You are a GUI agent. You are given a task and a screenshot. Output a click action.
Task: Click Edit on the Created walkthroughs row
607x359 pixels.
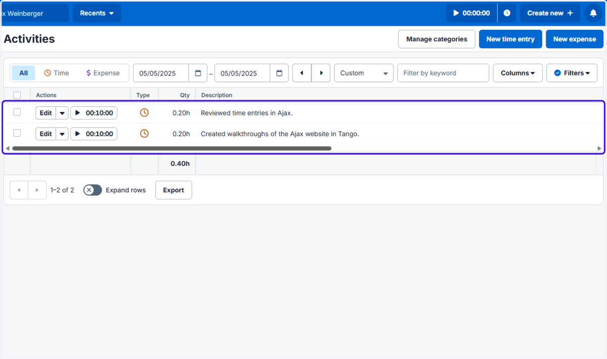[x=46, y=134]
